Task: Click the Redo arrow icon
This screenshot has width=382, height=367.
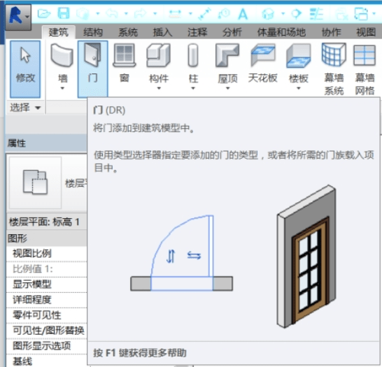Action: (141, 13)
